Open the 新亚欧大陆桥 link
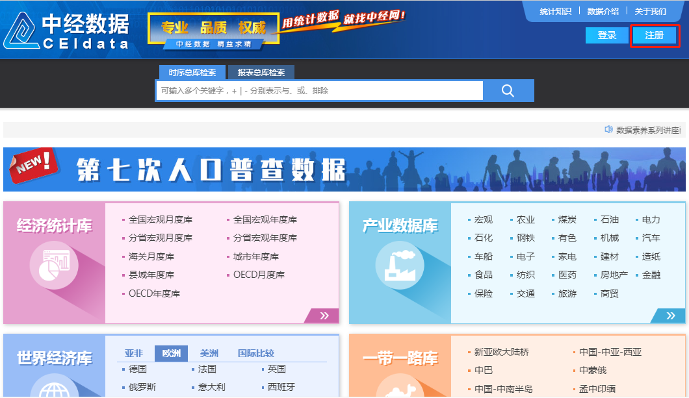Screen dimensions: 689x398 click(501, 352)
